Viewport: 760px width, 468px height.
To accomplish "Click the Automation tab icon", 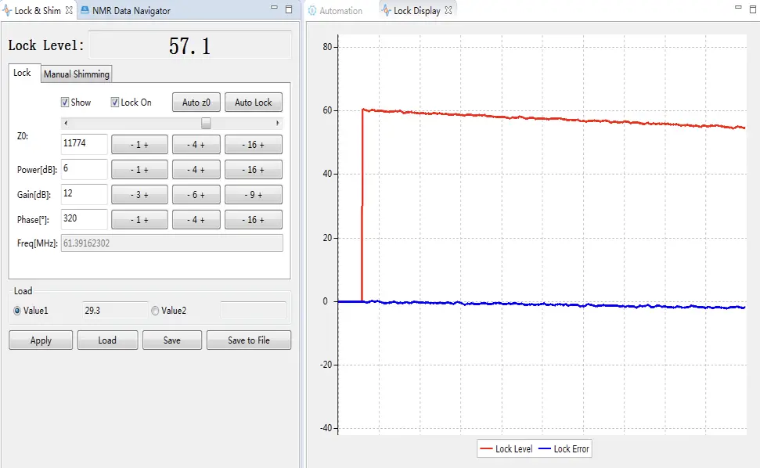I will 312,11.
